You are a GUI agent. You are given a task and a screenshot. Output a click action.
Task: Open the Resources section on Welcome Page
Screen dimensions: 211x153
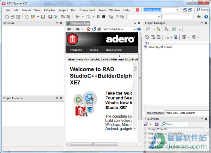point(114,50)
